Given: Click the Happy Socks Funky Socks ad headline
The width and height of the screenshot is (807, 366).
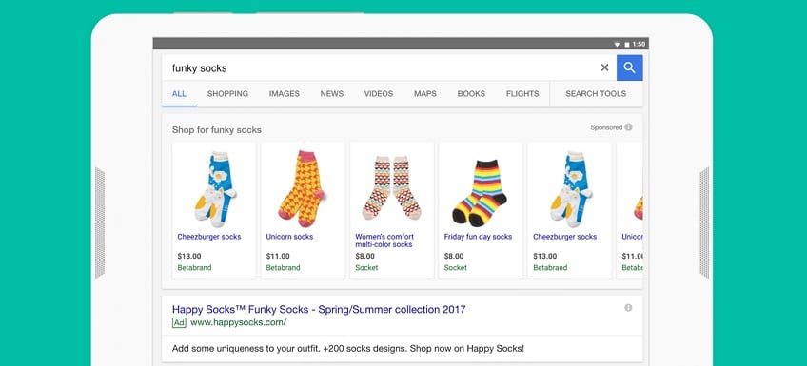Looking at the screenshot, I should pyautogui.click(x=319, y=310).
